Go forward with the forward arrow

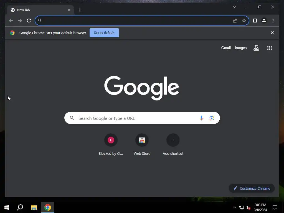click(20, 21)
